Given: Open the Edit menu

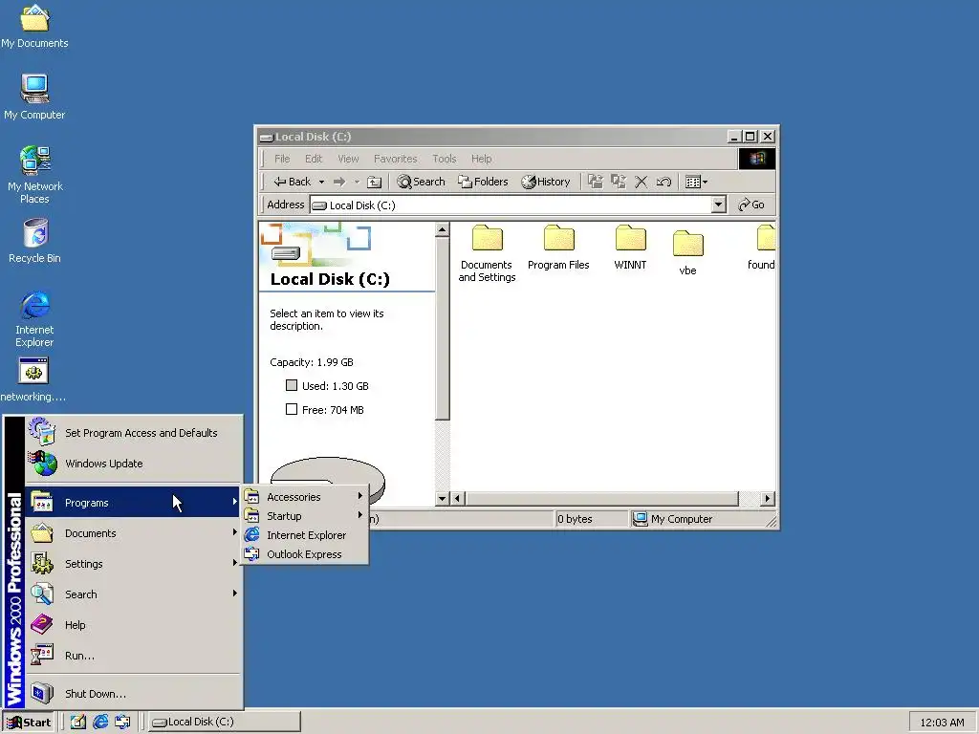Looking at the screenshot, I should (314, 159).
